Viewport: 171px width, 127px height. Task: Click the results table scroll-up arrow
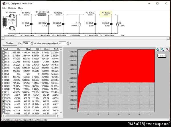pyautogui.click(x=61, y=49)
